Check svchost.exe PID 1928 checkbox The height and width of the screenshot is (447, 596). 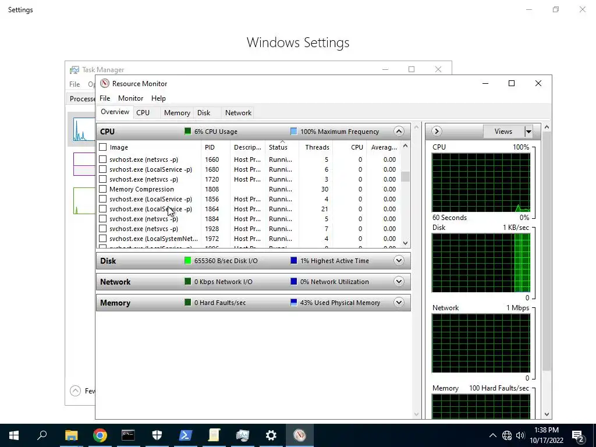pos(102,228)
